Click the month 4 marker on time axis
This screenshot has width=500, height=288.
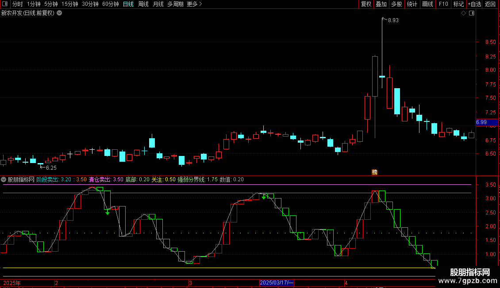click(346, 283)
